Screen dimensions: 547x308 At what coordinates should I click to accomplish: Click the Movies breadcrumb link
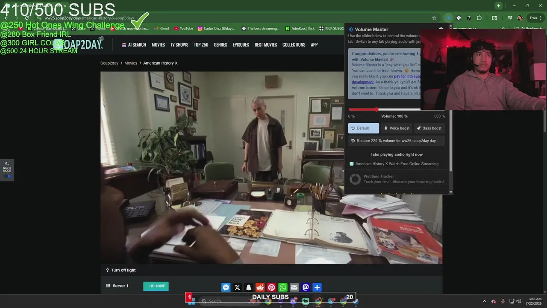coord(131,63)
